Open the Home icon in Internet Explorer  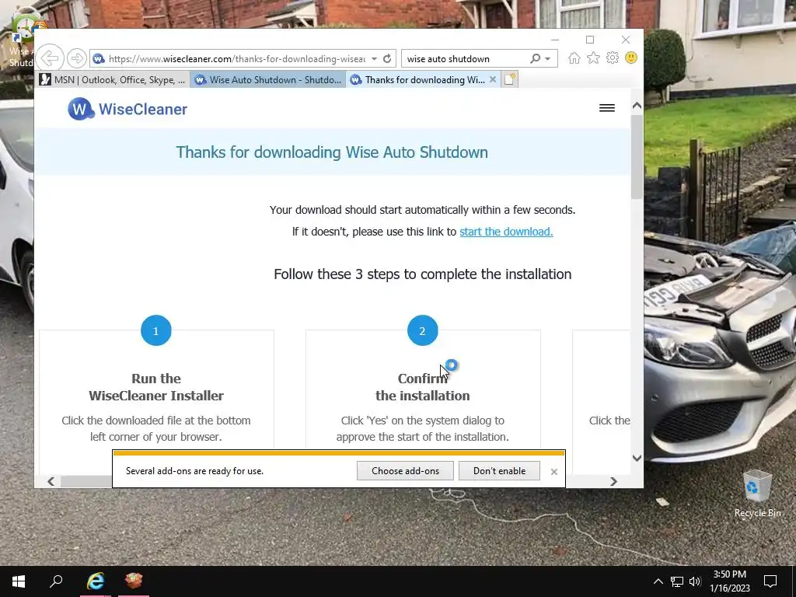click(574, 58)
